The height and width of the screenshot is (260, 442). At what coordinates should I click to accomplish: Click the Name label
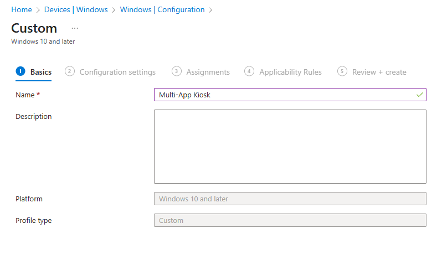pos(25,95)
